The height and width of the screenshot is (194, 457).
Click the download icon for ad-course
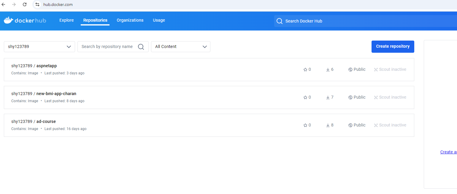[x=328, y=125]
